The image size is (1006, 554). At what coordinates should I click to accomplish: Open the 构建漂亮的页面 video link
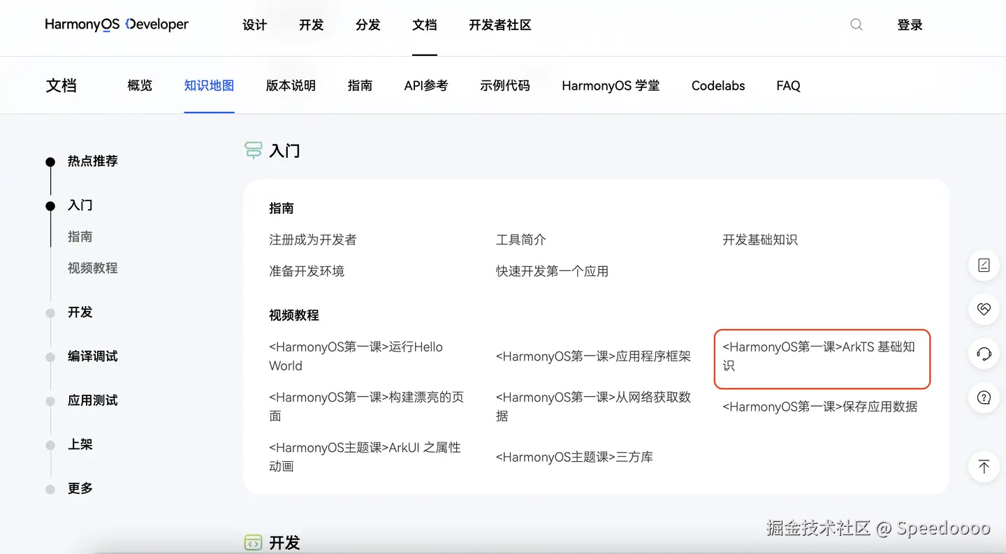(x=367, y=407)
